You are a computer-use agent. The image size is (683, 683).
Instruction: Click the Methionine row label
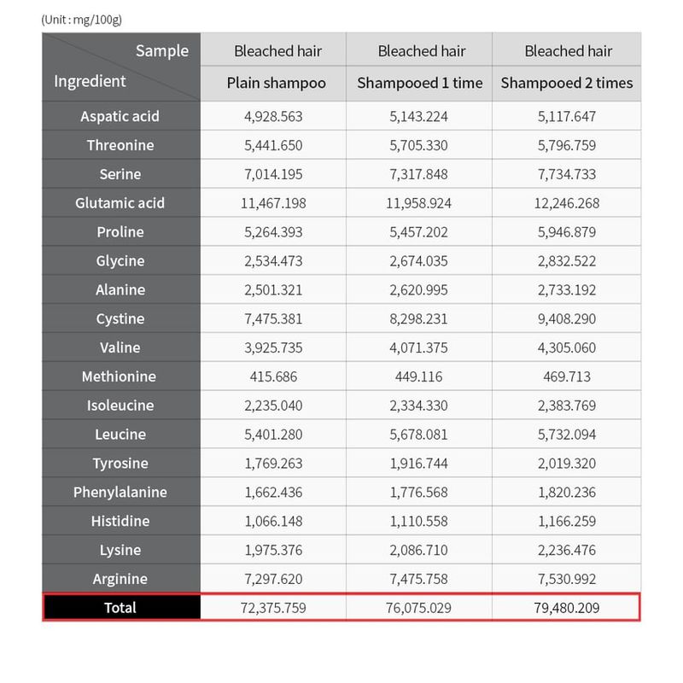(120, 377)
